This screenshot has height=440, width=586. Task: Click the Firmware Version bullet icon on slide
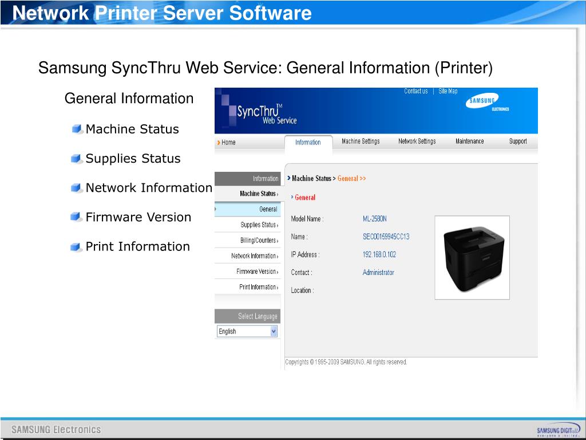click(x=76, y=217)
